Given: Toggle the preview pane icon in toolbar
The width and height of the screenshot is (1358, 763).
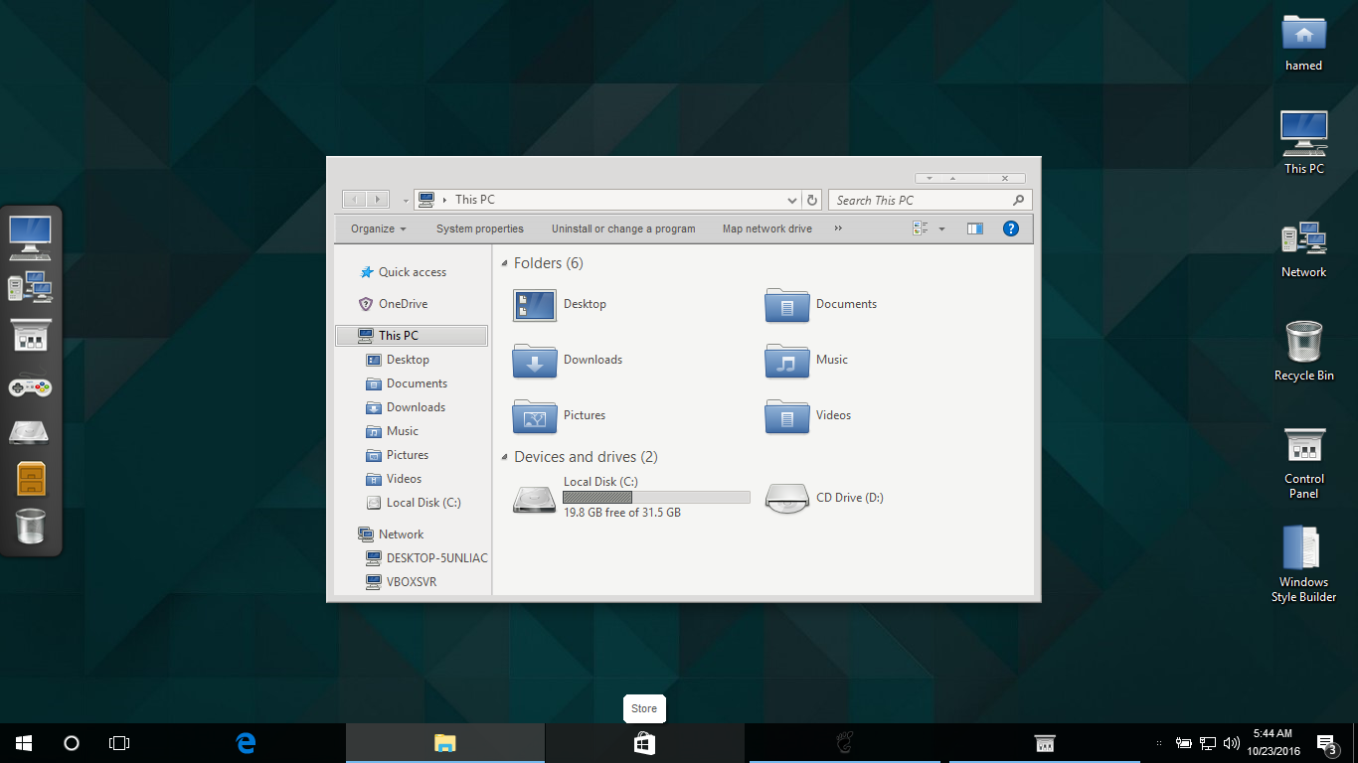Looking at the screenshot, I should tap(974, 229).
